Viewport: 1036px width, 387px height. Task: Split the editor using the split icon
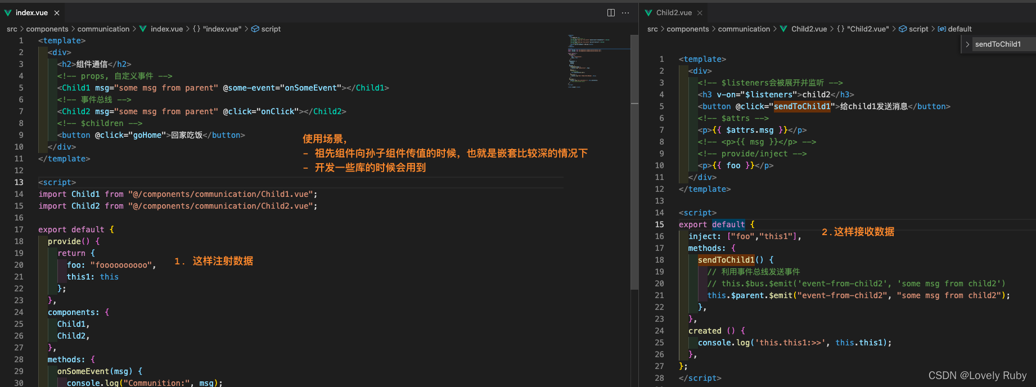(x=611, y=13)
